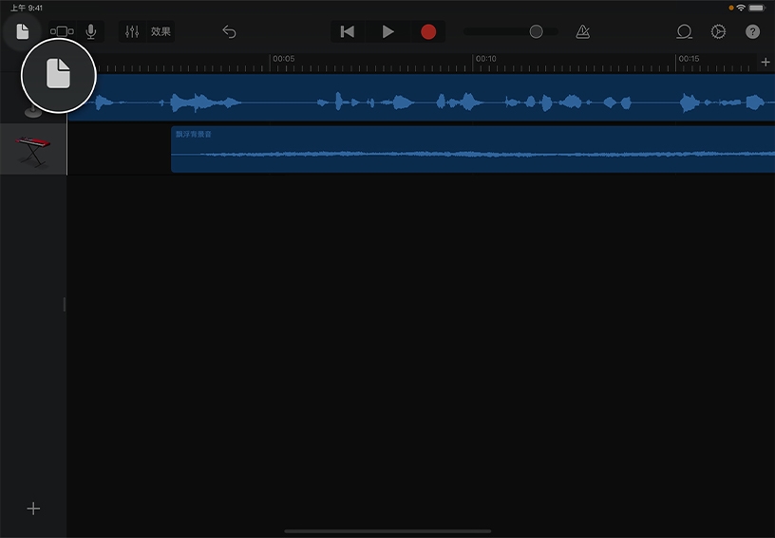The image size is (775, 538).
Task: Click the 00:10 mark on the ruler
Action: [x=484, y=61]
